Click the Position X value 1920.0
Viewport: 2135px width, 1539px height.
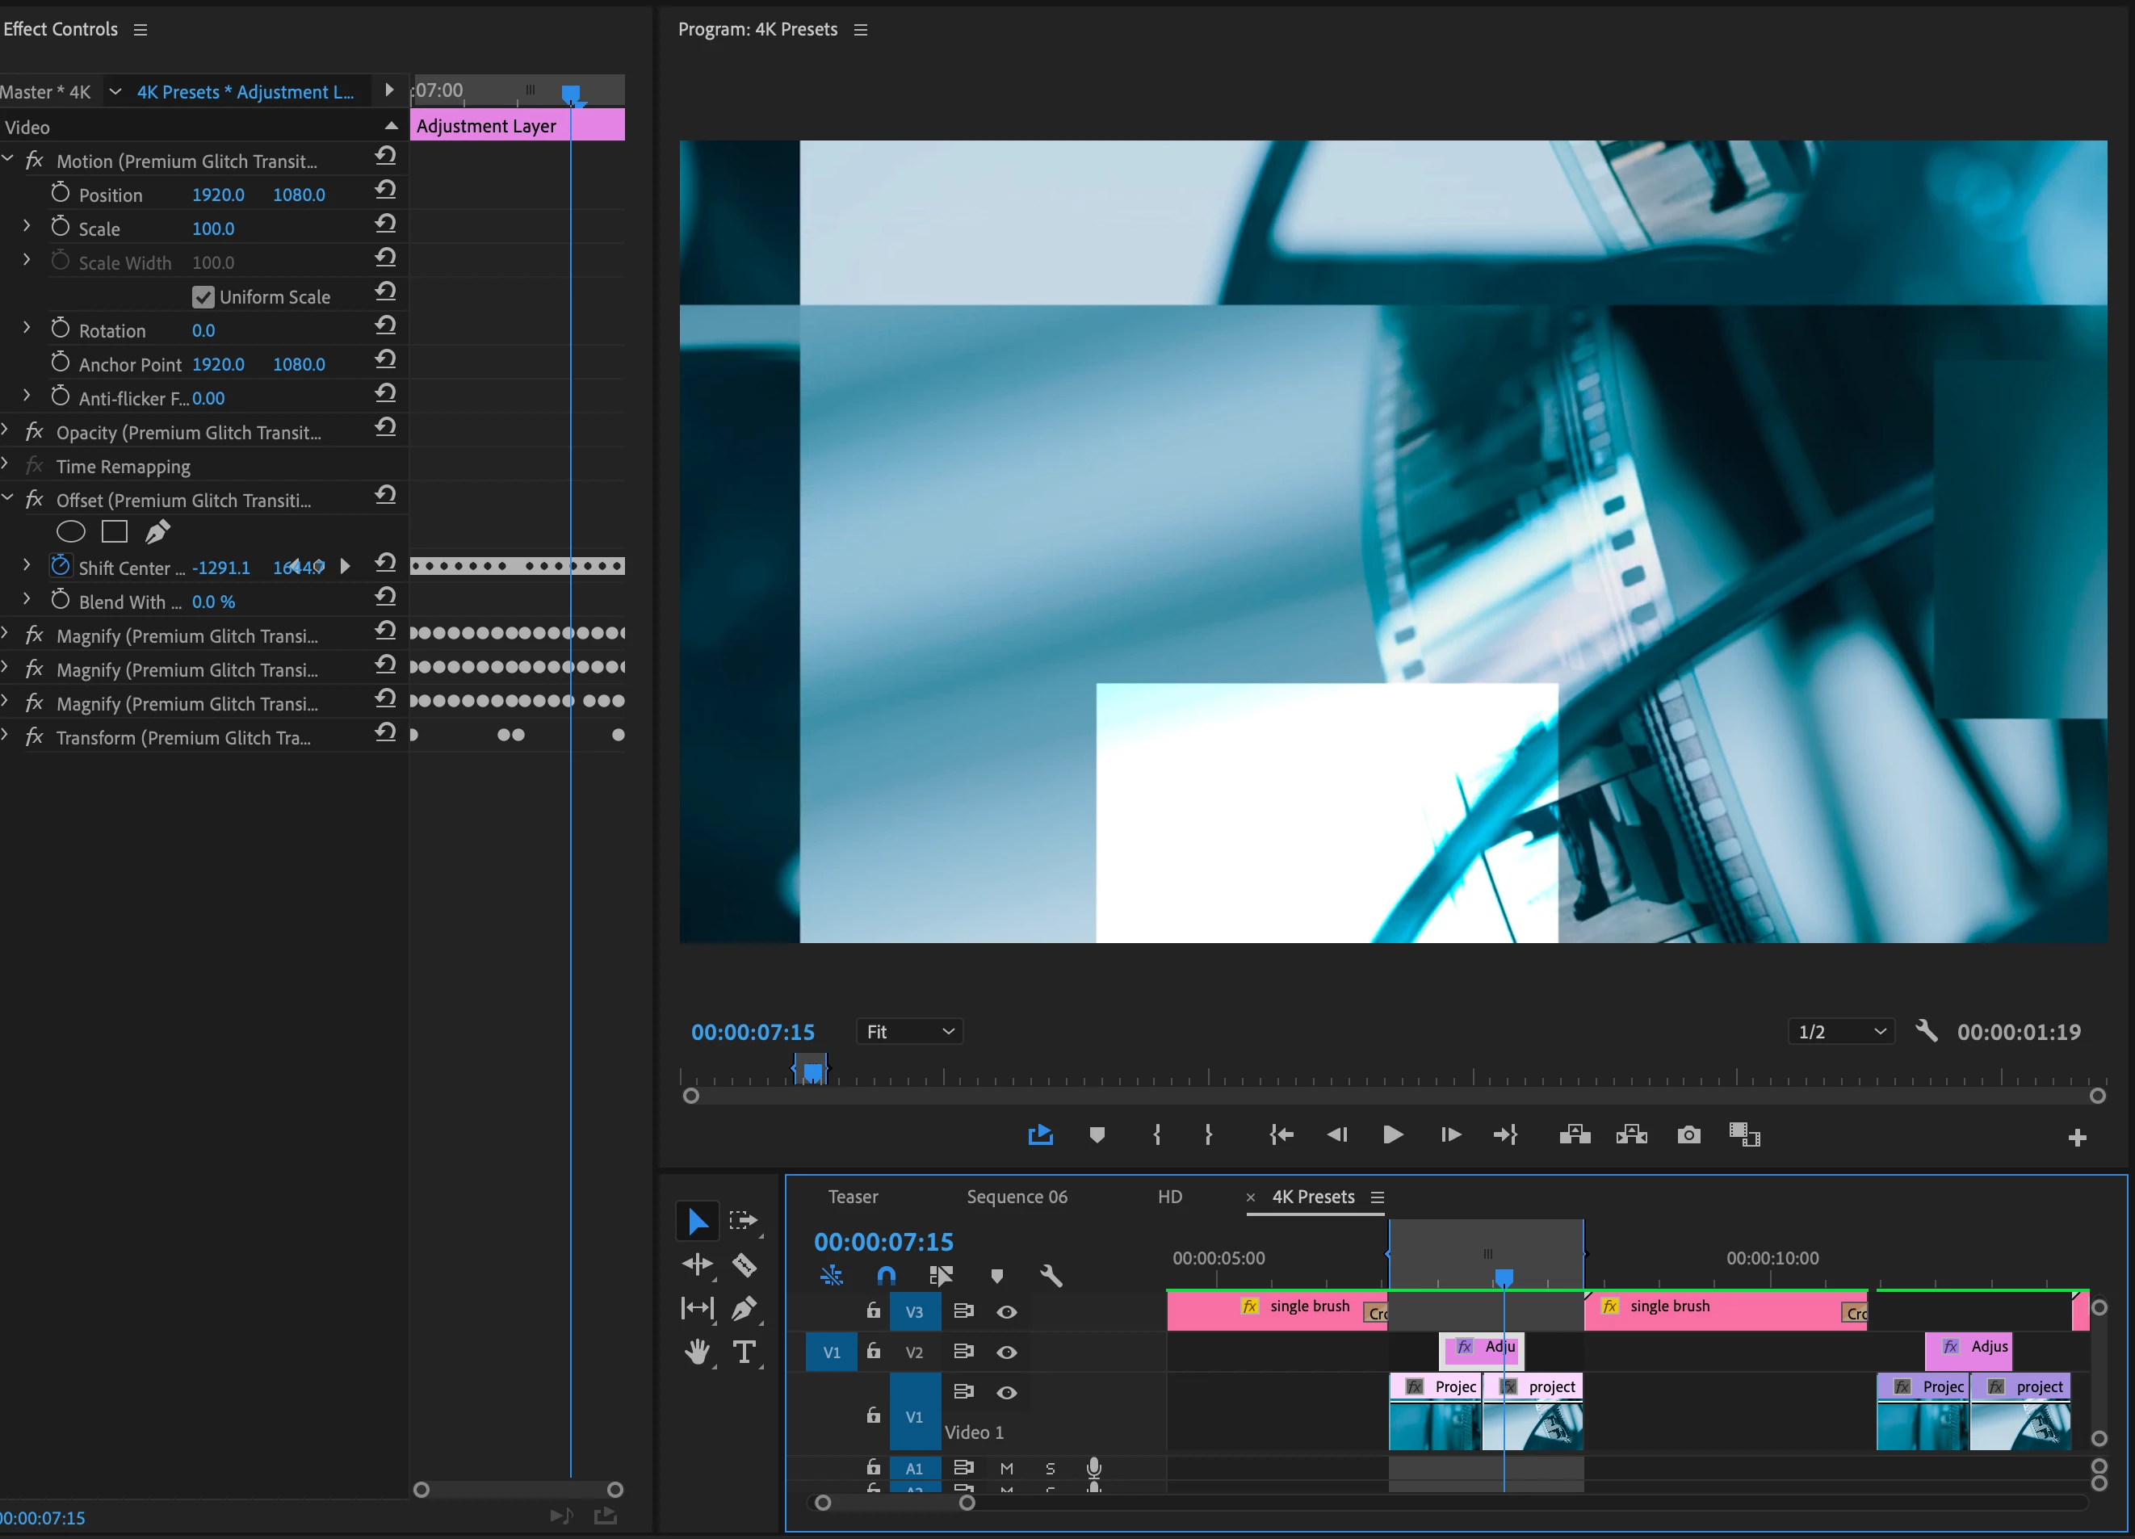pos(217,195)
